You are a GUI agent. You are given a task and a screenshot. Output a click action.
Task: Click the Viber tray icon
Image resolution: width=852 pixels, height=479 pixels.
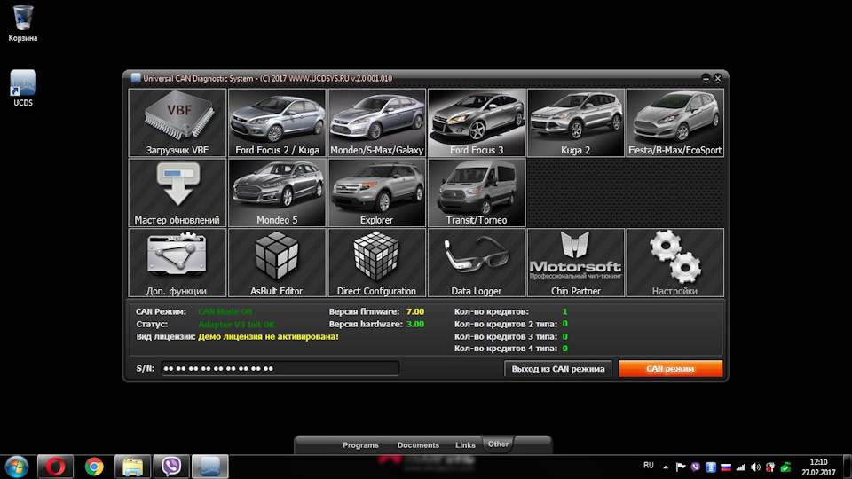coord(696,467)
